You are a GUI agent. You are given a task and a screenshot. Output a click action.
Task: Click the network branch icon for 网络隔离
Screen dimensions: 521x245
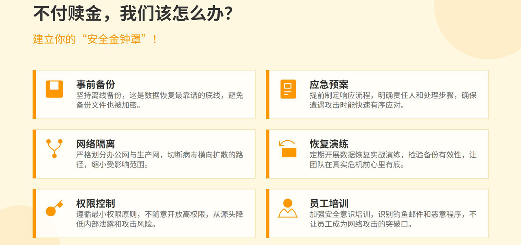click(x=54, y=148)
